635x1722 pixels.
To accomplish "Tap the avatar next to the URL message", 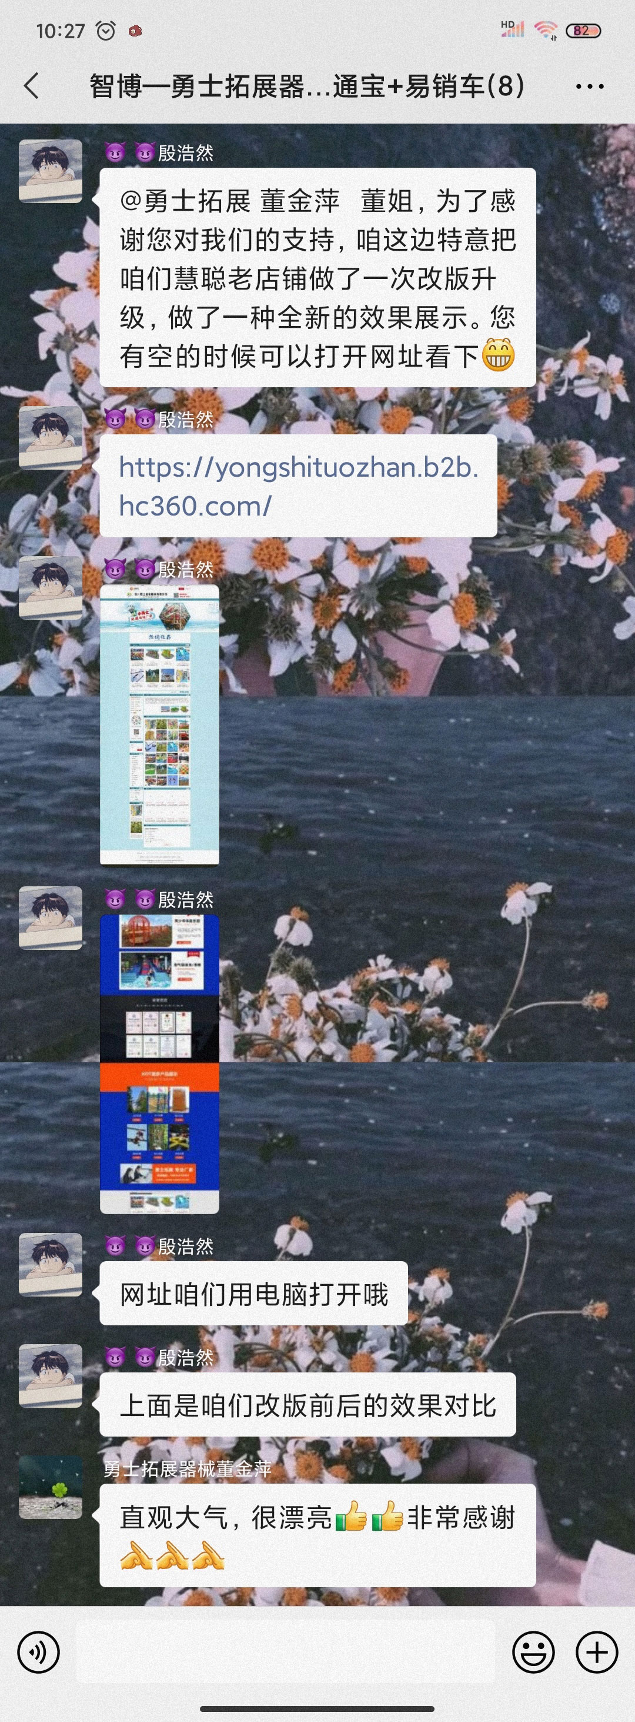I will [x=50, y=438].
